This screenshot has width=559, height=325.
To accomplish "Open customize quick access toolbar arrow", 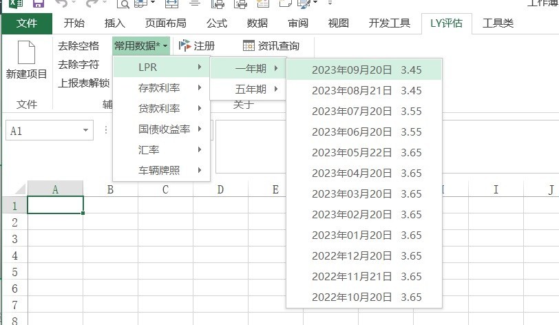I will [x=330, y=3].
